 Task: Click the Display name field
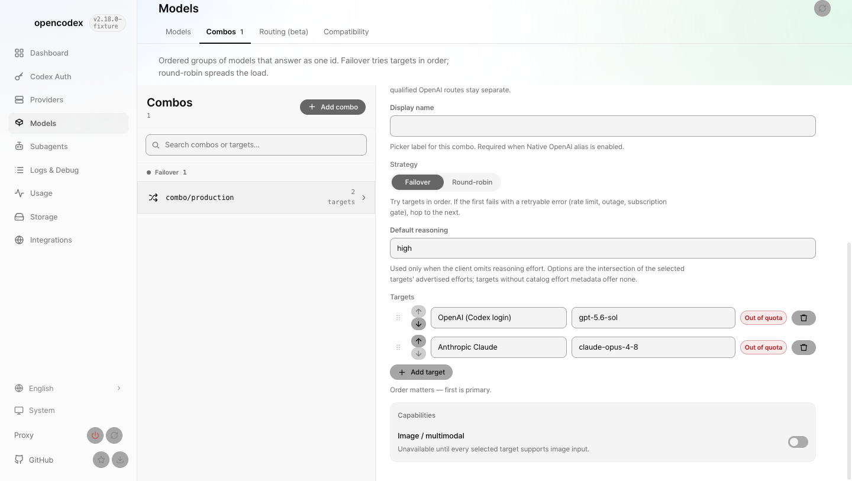pos(602,126)
